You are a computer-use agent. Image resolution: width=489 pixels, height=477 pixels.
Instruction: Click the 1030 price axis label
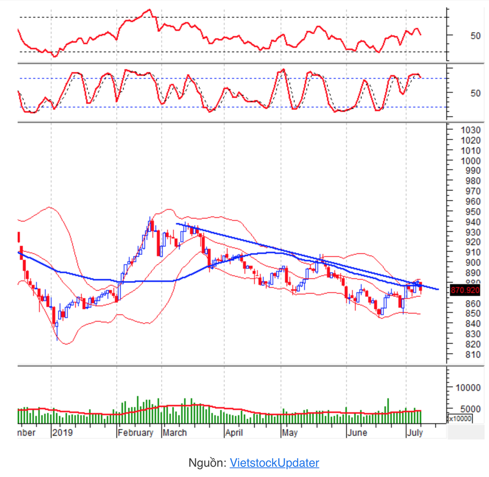click(470, 130)
